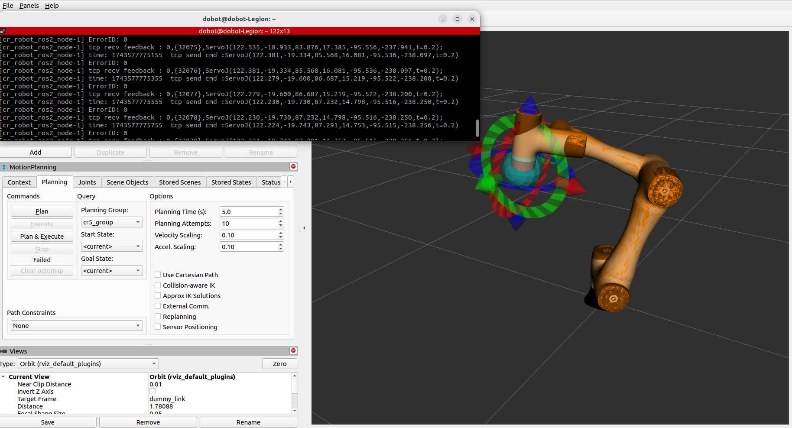Click the MotionPlanning panel title icon
The height and width of the screenshot is (428, 792).
tap(3, 167)
